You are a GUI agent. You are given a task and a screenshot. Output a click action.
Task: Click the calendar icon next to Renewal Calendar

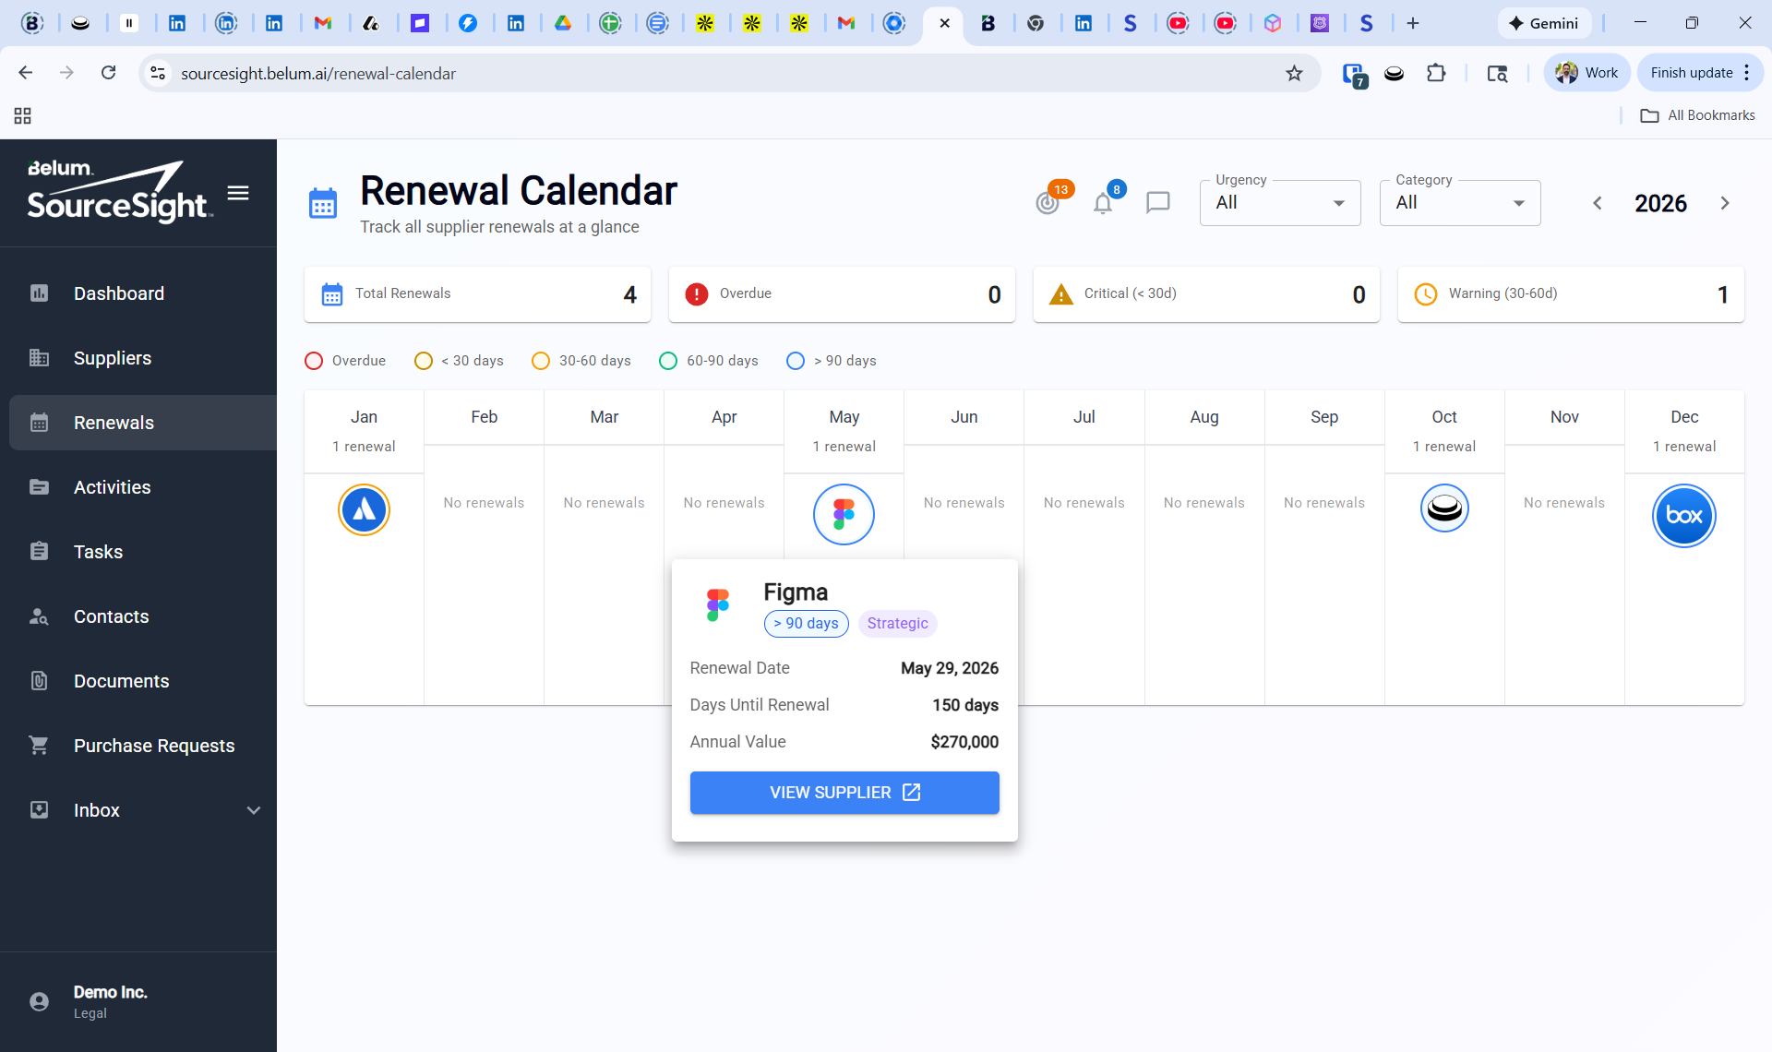pos(323,202)
